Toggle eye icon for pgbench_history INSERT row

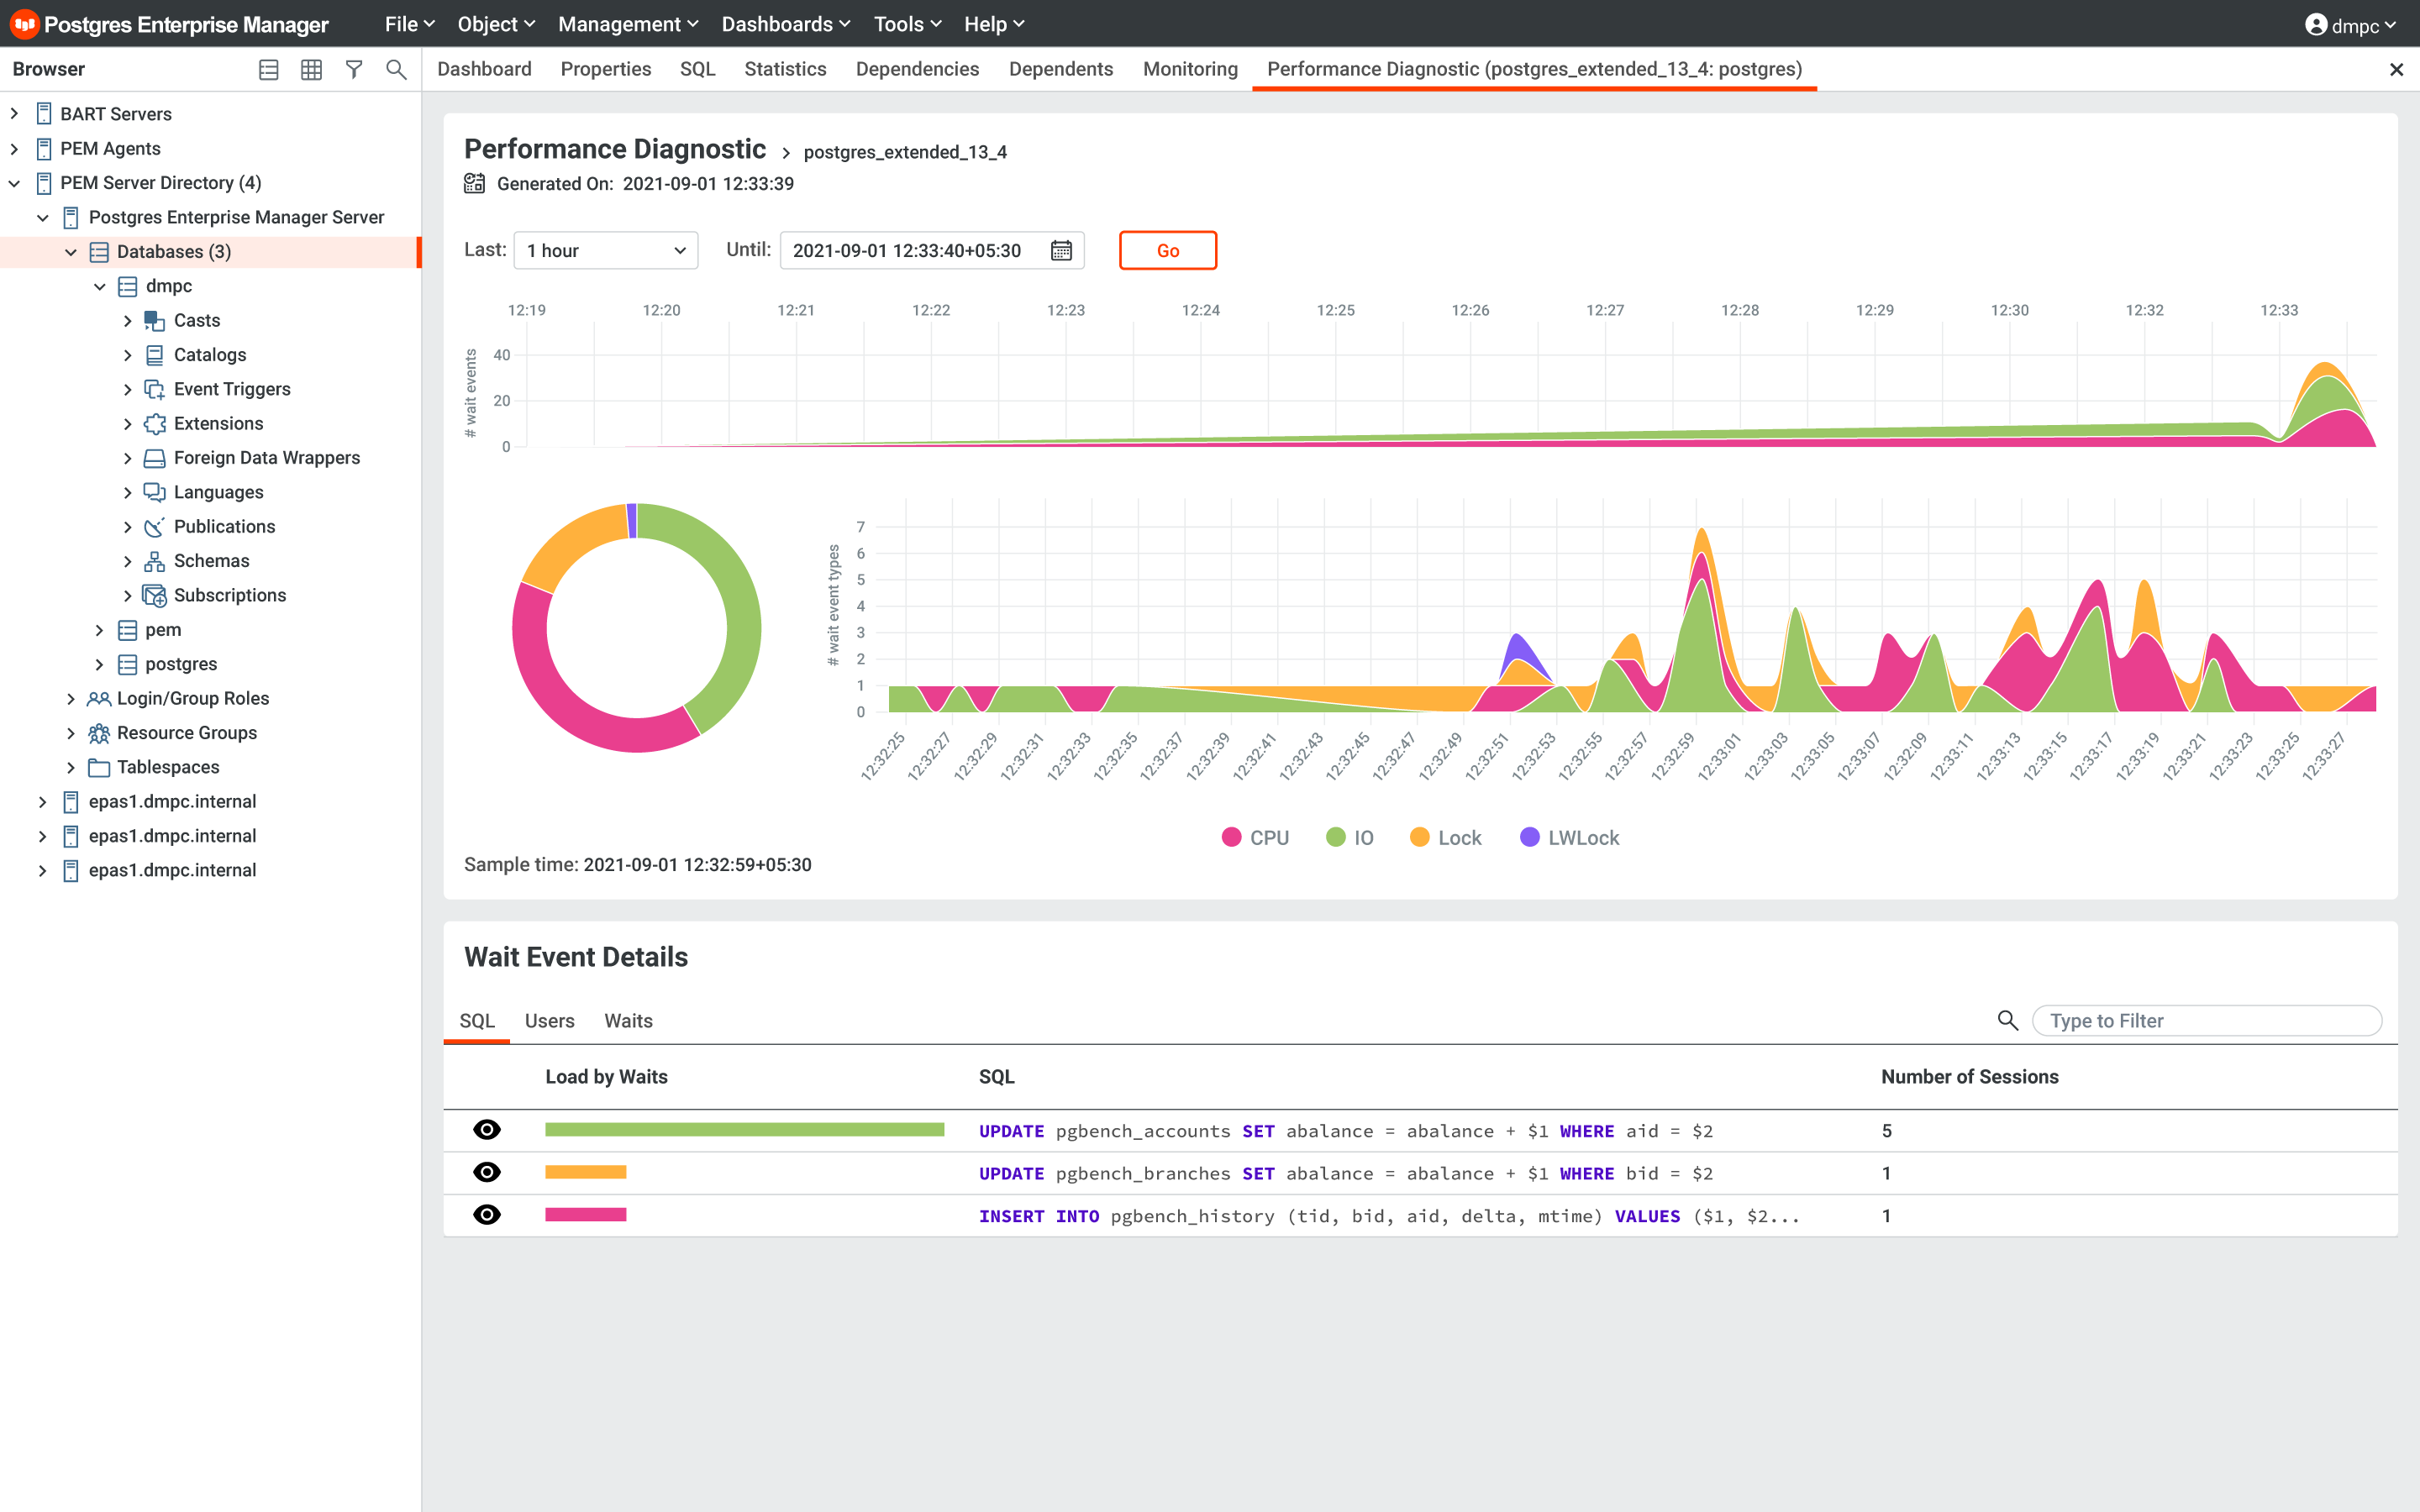click(x=487, y=1215)
